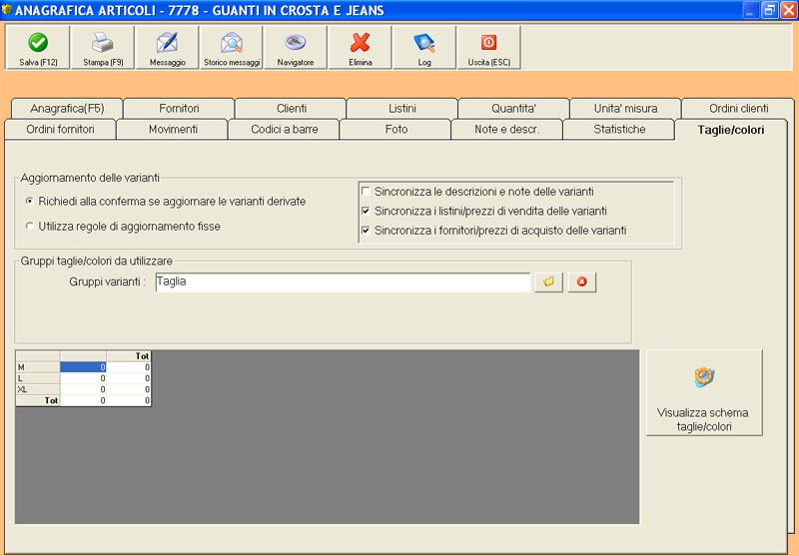Screen dimensions: 799x556
Task: Open the Messaggio toolbar icon
Action: point(167,44)
